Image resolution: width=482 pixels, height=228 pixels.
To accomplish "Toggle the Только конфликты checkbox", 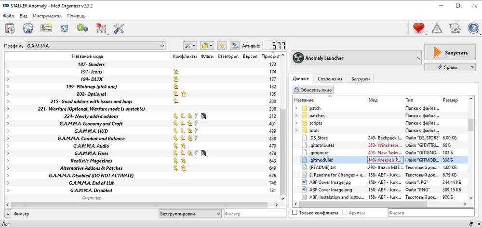I will click(x=295, y=212).
